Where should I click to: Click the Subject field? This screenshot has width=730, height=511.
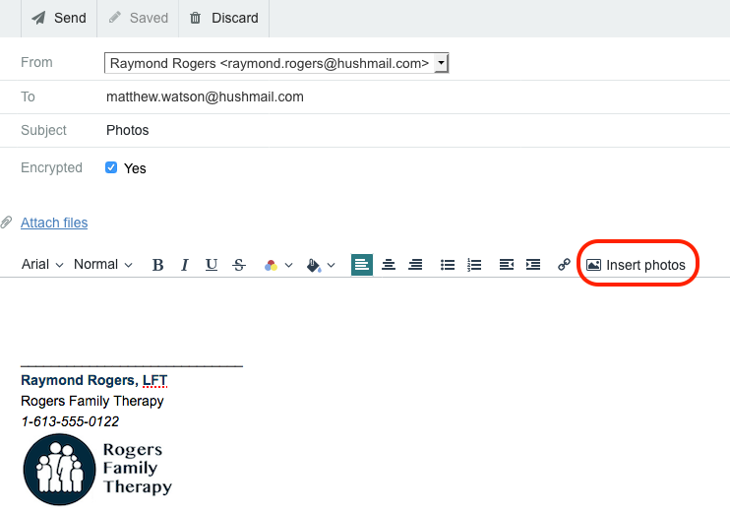point(394,130)
